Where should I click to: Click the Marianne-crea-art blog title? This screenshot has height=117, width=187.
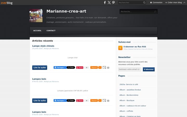[x=66, y=11]
